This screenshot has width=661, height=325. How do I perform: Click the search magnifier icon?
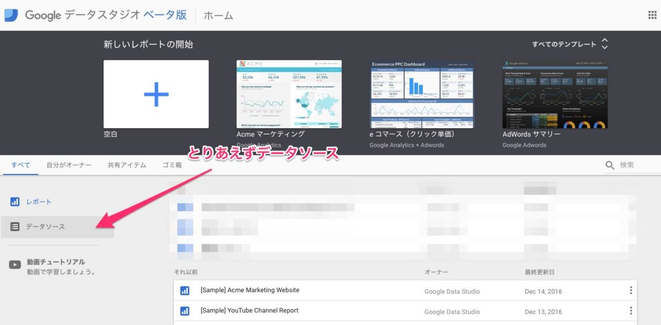click(x=610, y=165)
